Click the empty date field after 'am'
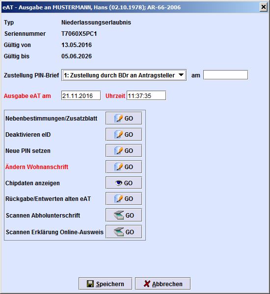 225,75
